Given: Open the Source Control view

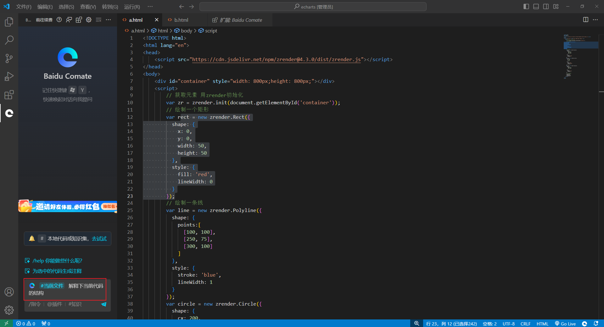Looking at the screenshot, I should [x=9, y=58].
